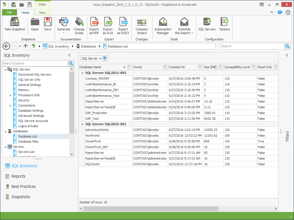
Task: Click Export as PDF icon
Action: 94,22
